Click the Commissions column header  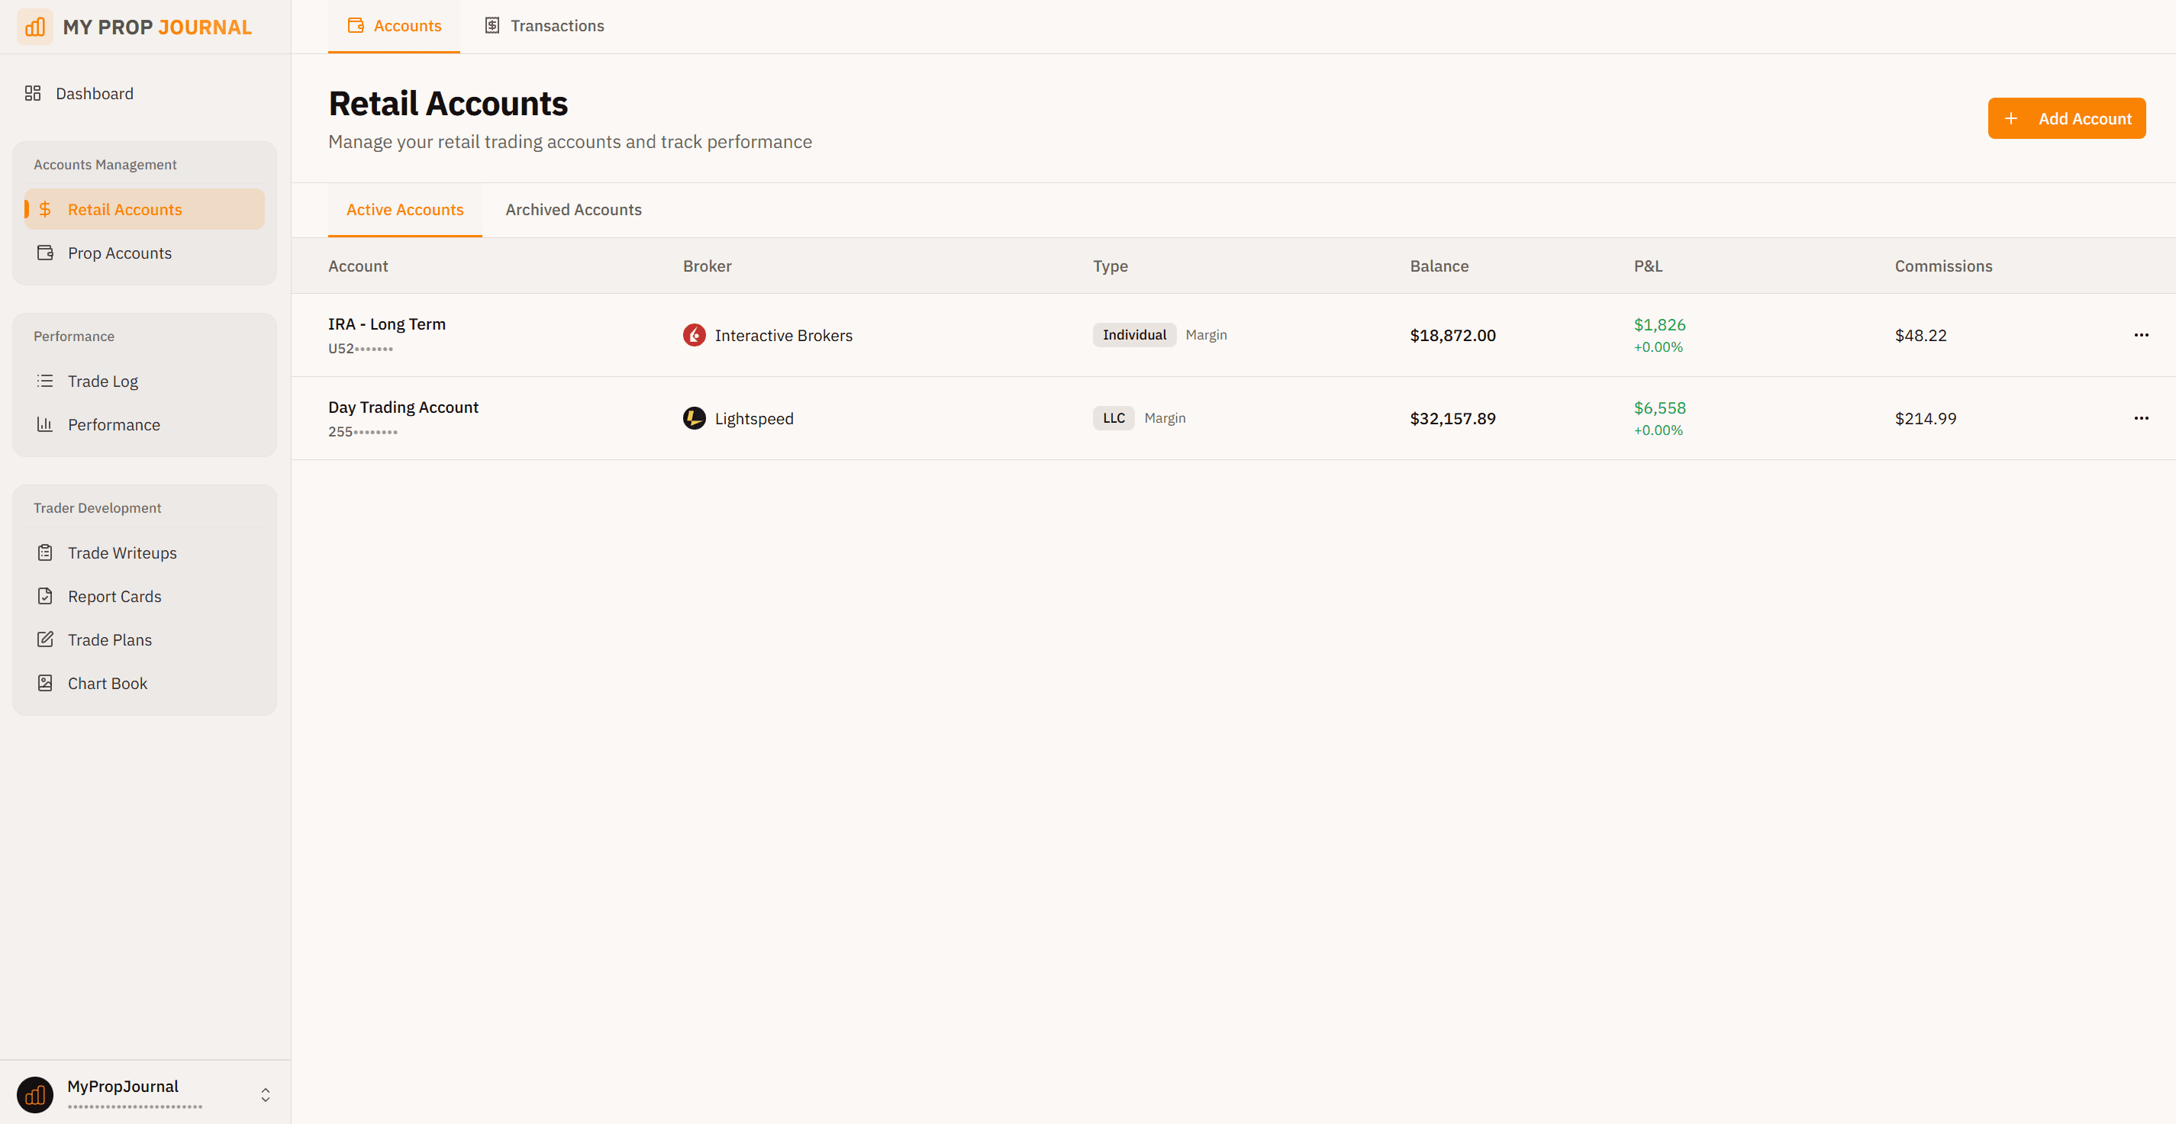coord(1944,266)
